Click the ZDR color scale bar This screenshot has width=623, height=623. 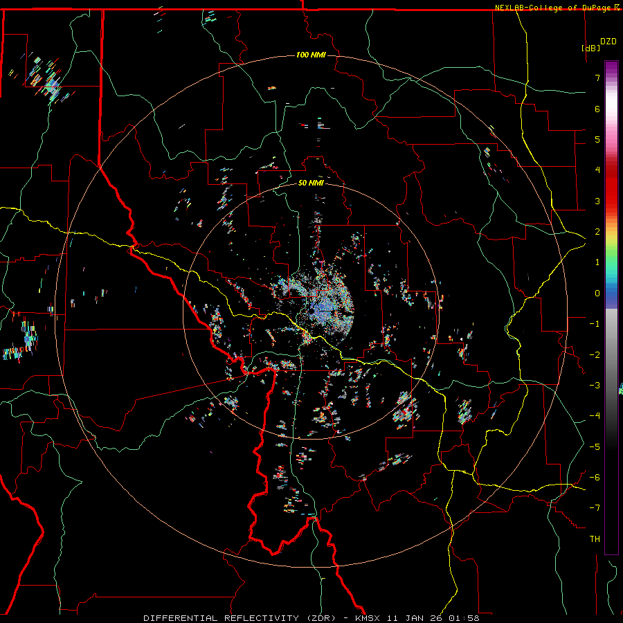611,307
